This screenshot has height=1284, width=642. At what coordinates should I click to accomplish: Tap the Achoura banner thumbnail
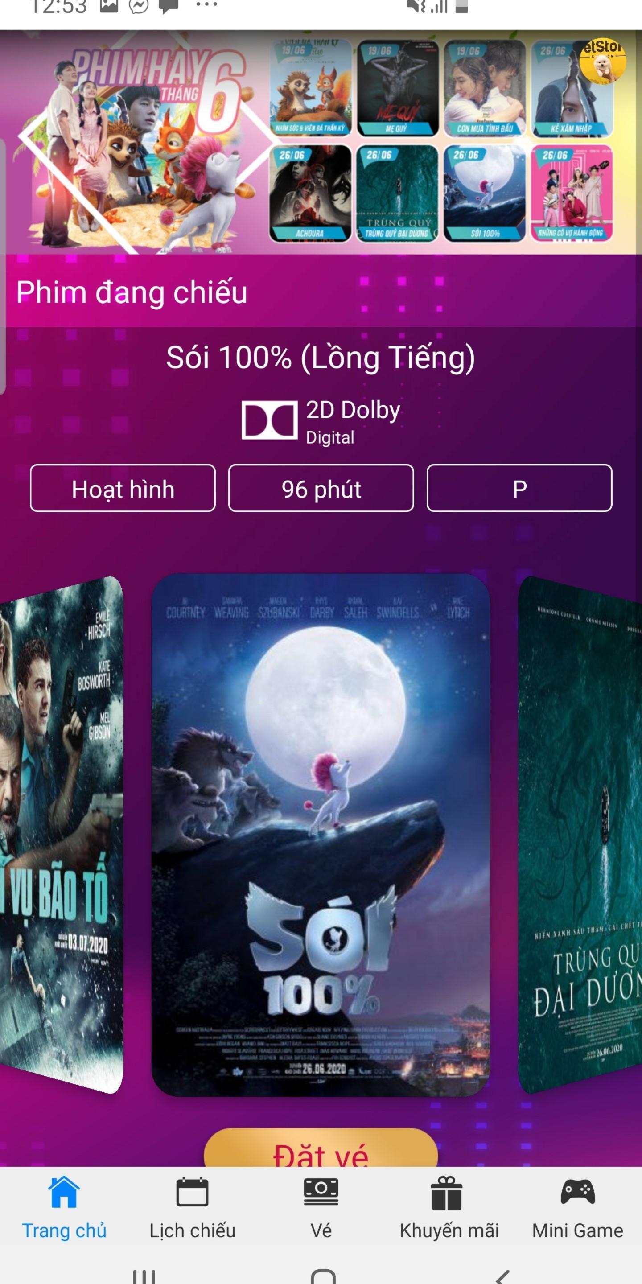[310, 193]
